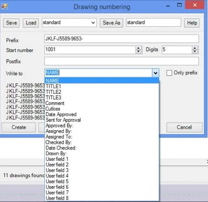Pick User field 6 from list

click(102, 187)
